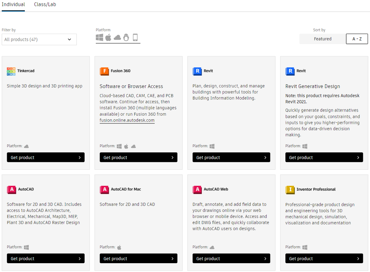
Task: Click the Inventor Professional title
Action: pyautogui.click(x=316, y=189)
